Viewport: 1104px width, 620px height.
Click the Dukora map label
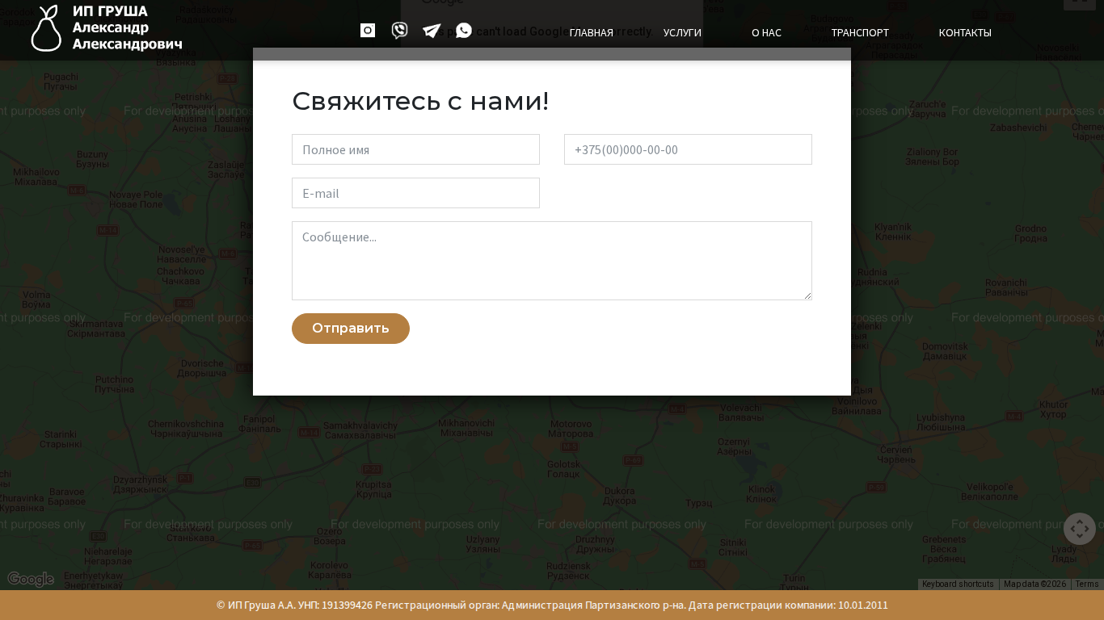pyautogui.click(x=620, y=495)
